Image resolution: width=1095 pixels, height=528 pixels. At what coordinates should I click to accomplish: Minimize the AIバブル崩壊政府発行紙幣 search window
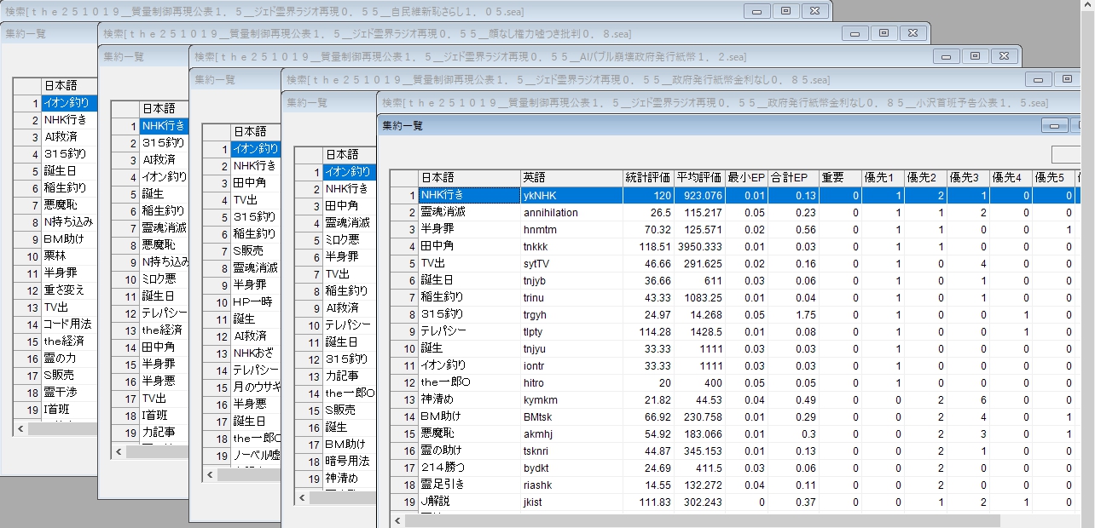tap(945, 56)
